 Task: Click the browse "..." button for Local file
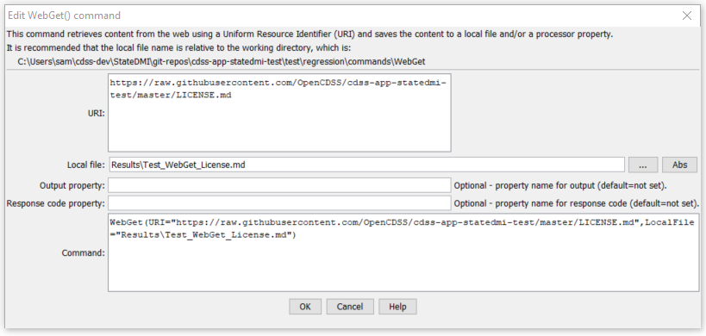coord(643,165)
